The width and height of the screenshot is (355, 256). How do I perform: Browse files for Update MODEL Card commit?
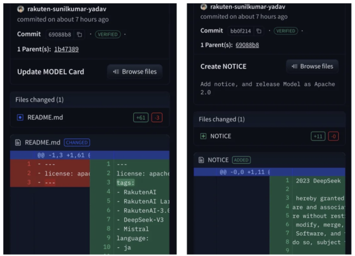click(135, 72)
